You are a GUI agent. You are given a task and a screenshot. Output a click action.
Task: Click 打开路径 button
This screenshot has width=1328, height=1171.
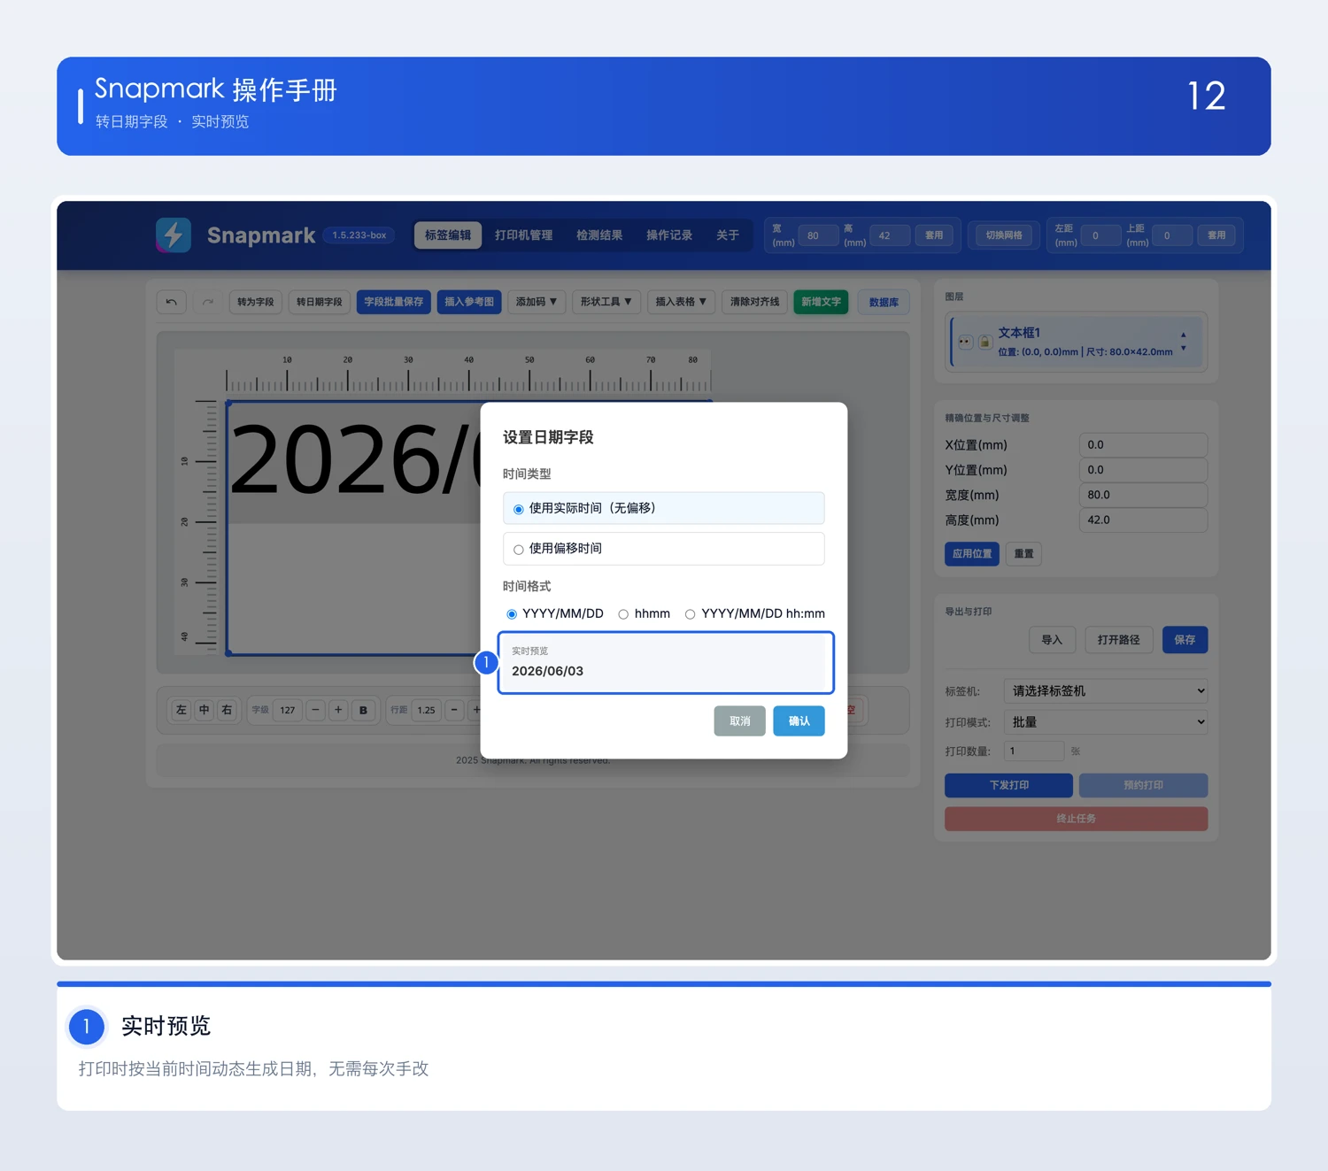tap(1118, 640)
